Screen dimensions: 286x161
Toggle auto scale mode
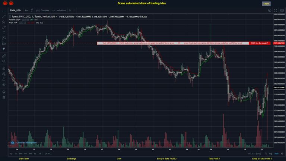(277, 154)
